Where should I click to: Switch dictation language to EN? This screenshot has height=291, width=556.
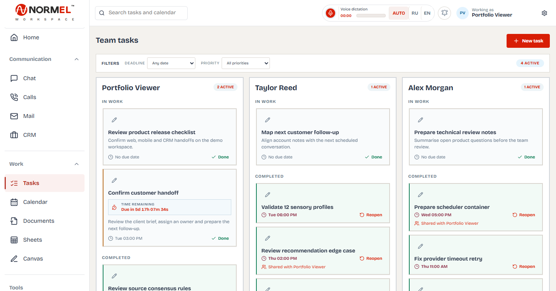[427, 13]
